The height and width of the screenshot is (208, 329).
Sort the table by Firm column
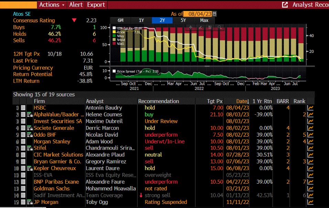[x=39, y=101]
